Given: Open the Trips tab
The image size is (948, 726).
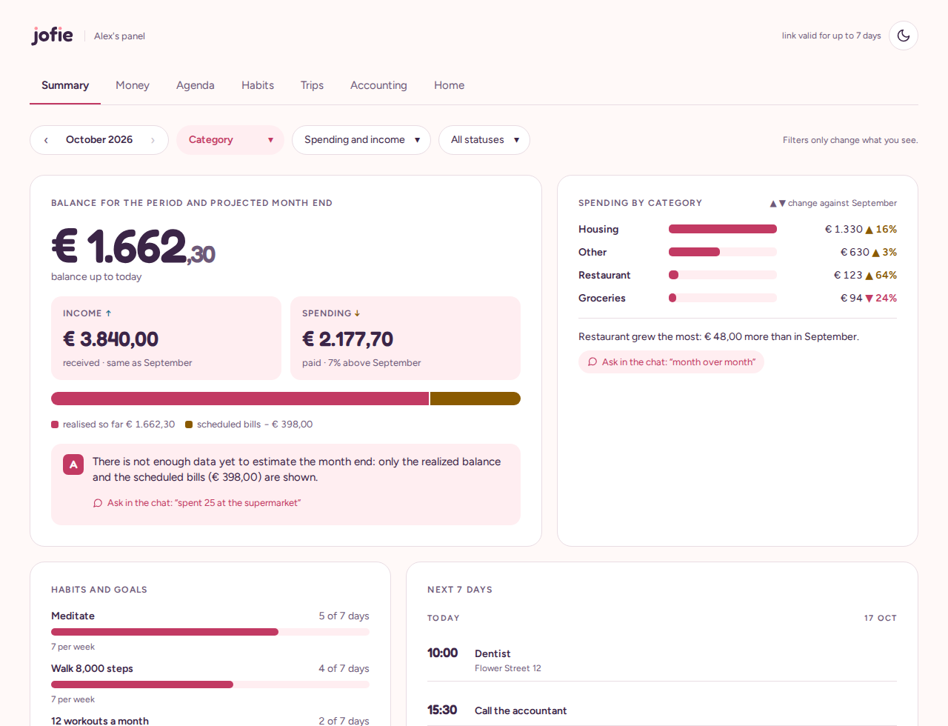Looking at the screenshot, I should click(312, 85).
